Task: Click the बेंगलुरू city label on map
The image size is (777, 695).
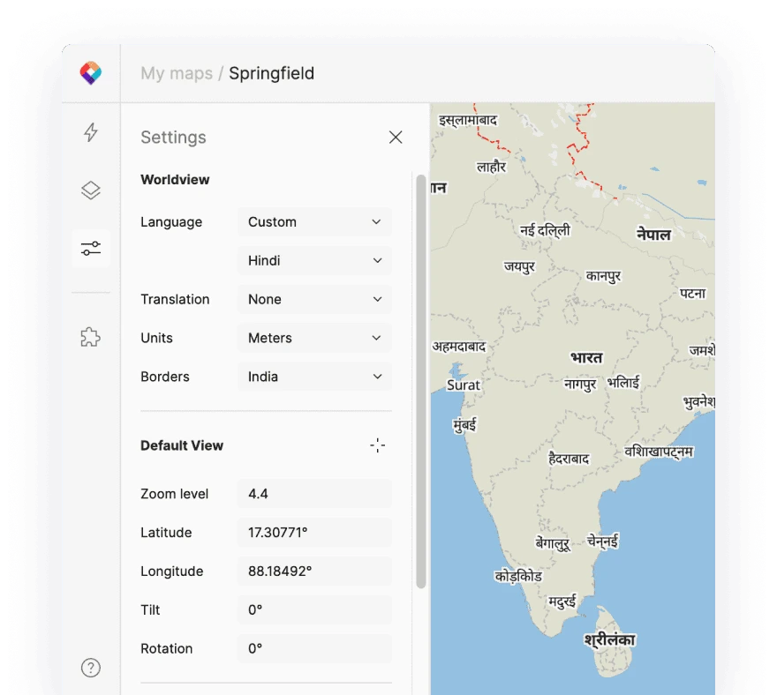Action: (x=553, y=543)
